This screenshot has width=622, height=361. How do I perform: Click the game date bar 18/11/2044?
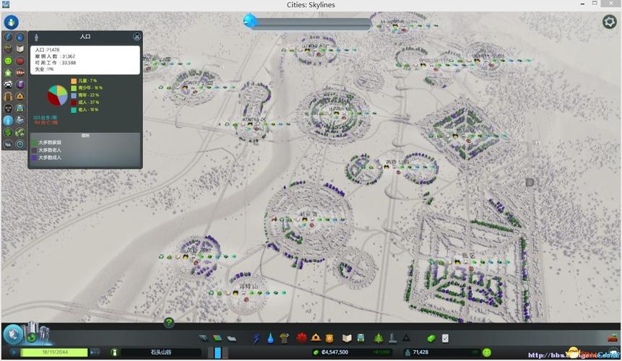pos(54,352)
